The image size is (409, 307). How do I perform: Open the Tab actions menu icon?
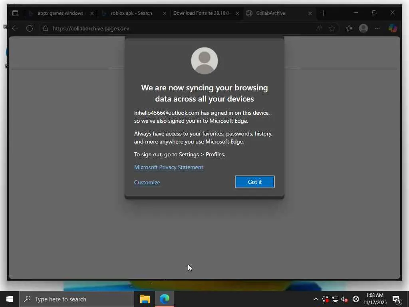pos(15,13)
